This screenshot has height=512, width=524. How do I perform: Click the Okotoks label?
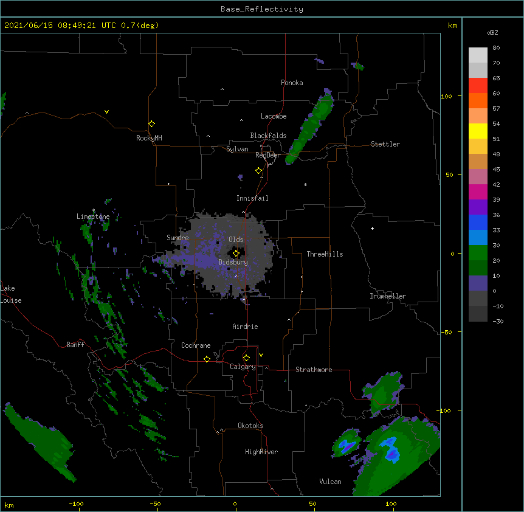[250, 426]
